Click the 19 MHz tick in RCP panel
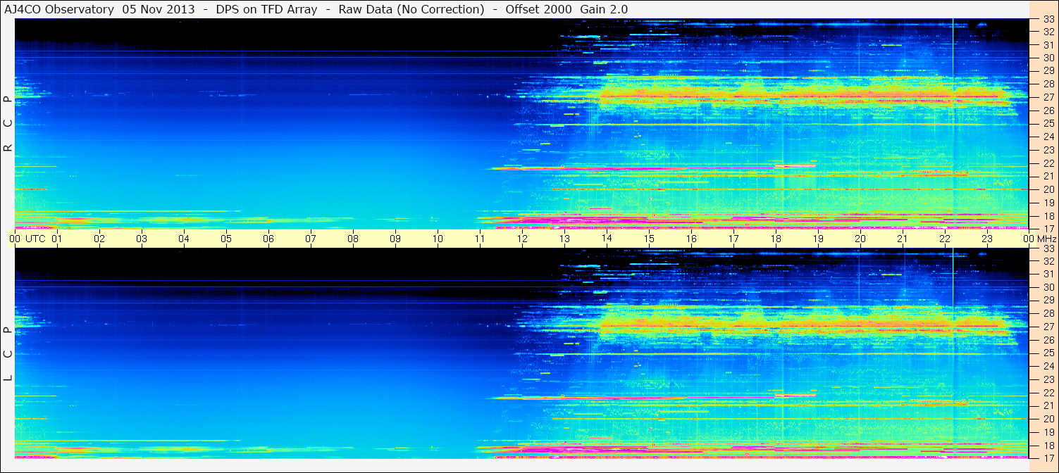 point(1048,203)
